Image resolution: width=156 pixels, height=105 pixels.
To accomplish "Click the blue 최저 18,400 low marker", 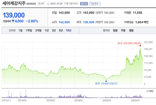I will (106, 81).
